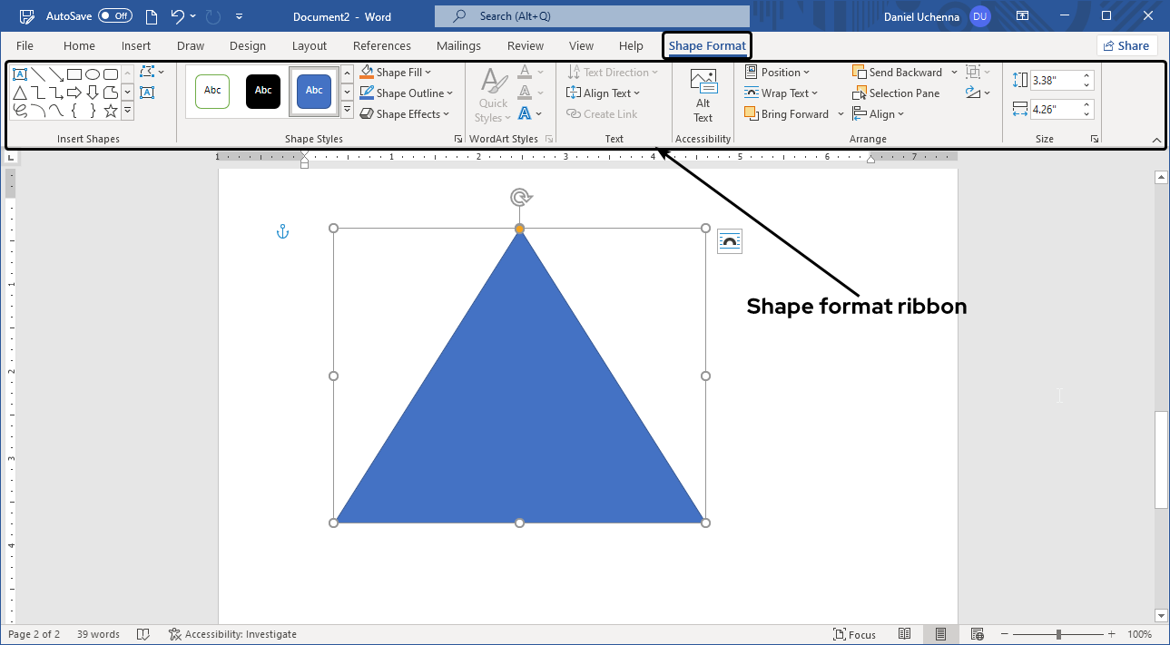This screenshot has height=645, width=1170.
Task: Switch to Web Layout view
Action: (977, 633)
